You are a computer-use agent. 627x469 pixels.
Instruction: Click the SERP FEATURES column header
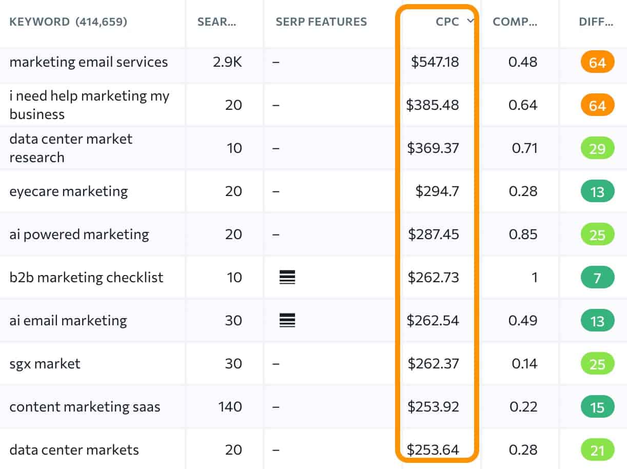click(x=321, y=22)
